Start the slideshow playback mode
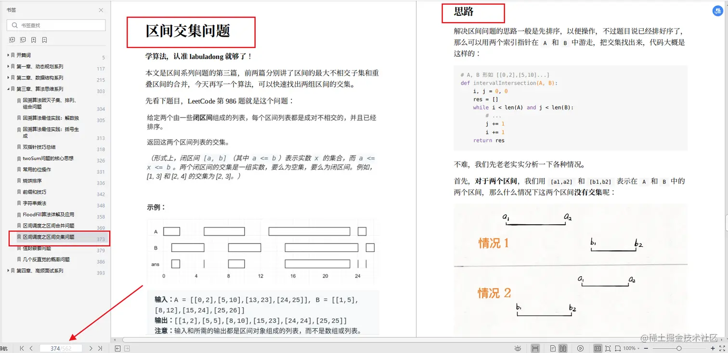The height and width of the screenshot is (353, 728). (x=580, y=348)
